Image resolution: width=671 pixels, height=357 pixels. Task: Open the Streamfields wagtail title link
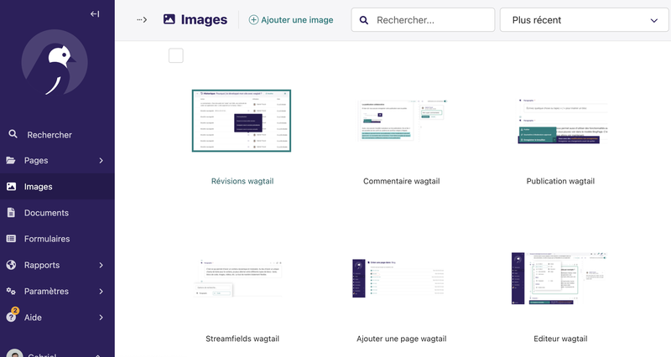[242, 339]
